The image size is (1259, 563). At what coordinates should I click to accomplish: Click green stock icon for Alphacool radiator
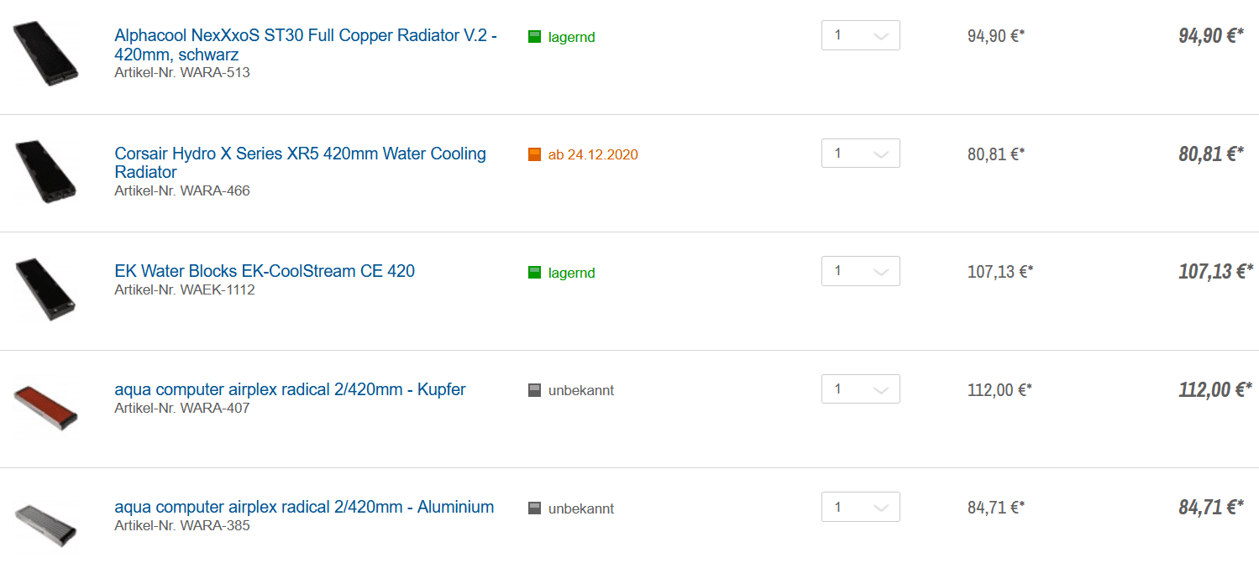tap(534, 37)
